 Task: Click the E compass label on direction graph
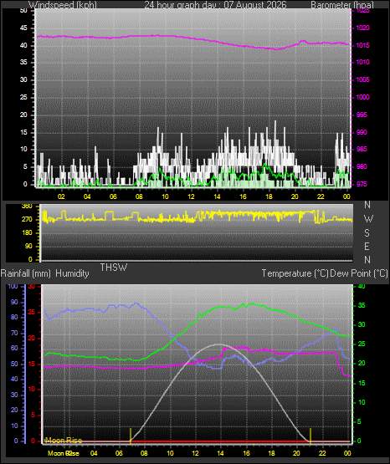(x=367, y=246)
